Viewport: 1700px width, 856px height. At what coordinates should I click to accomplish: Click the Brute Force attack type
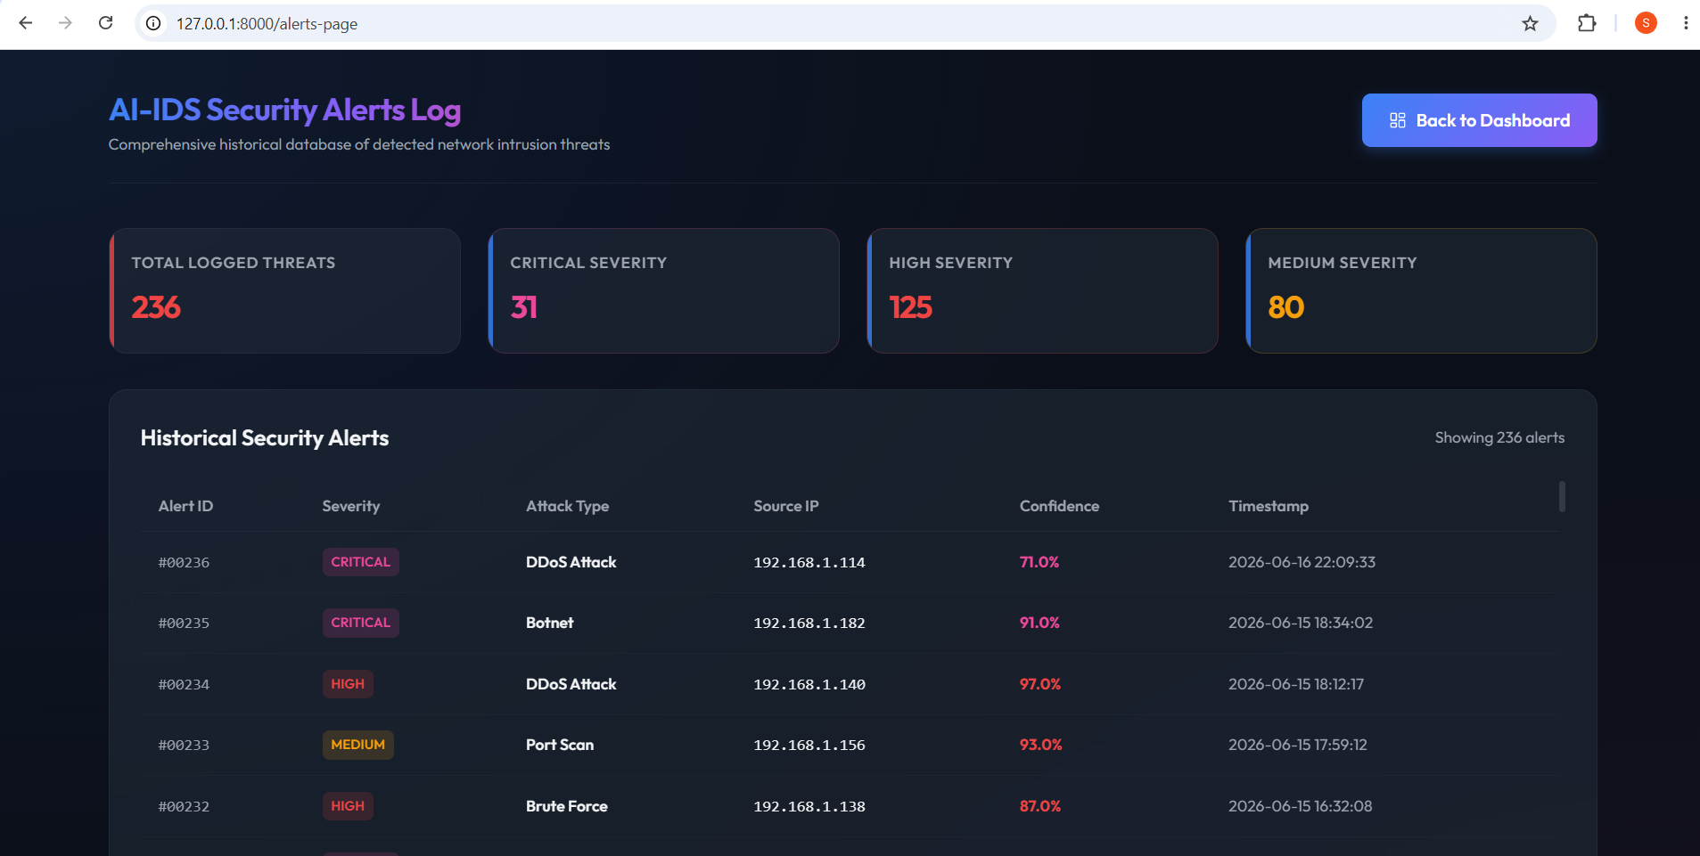566,806
